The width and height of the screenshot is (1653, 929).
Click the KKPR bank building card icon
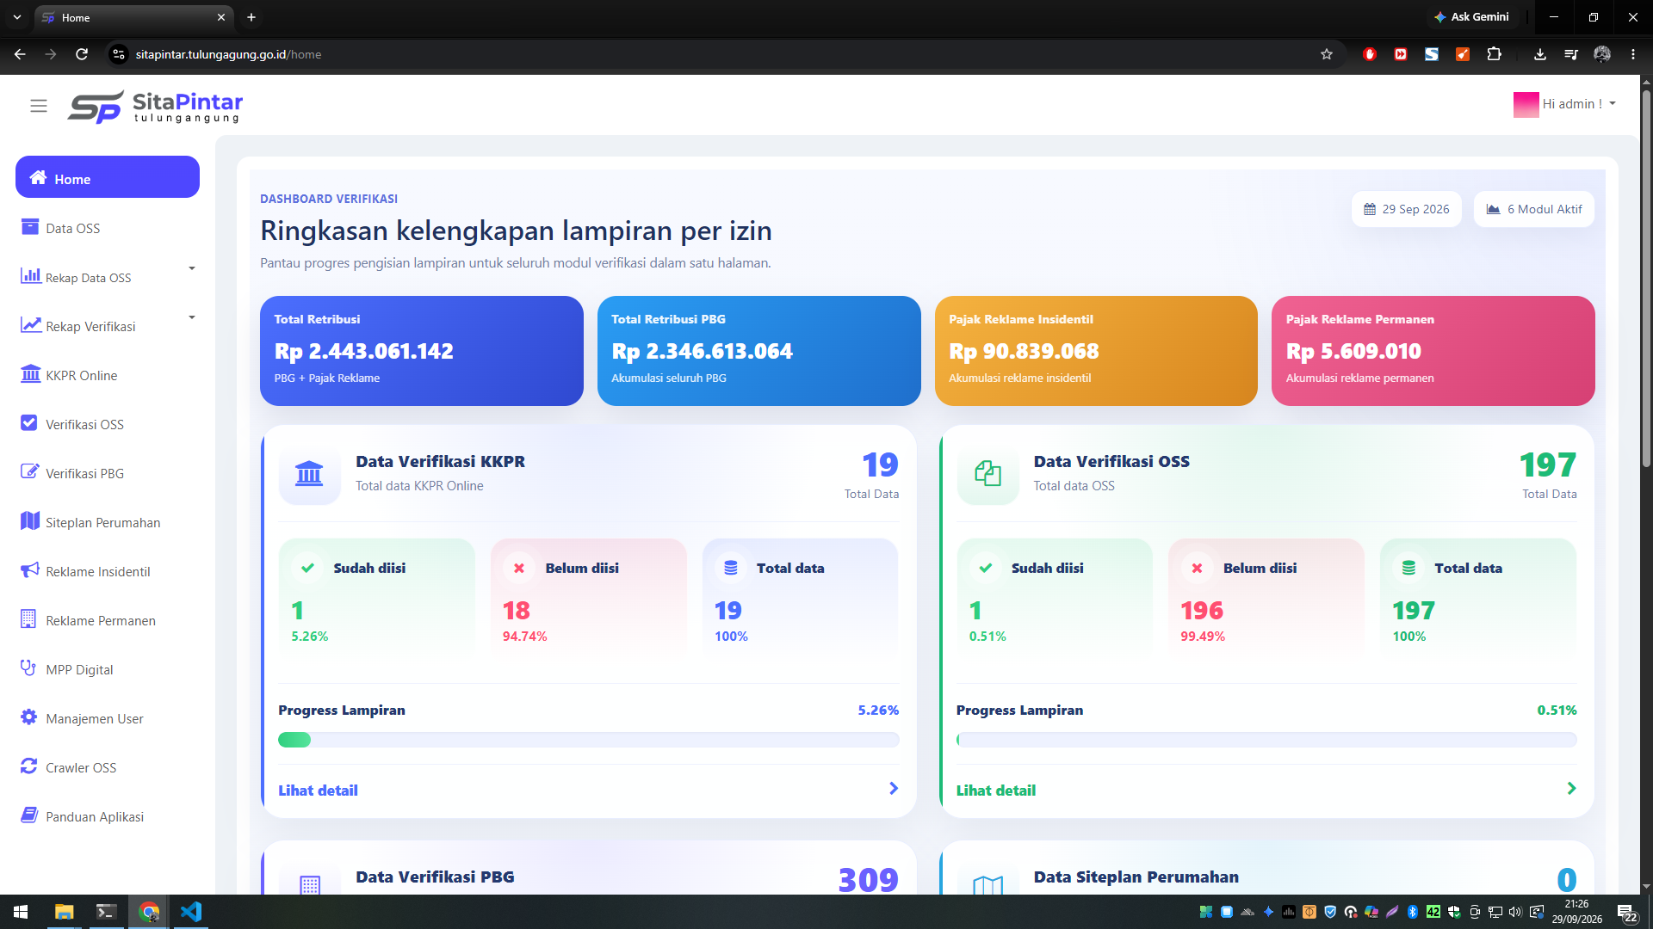coord(309,473)
